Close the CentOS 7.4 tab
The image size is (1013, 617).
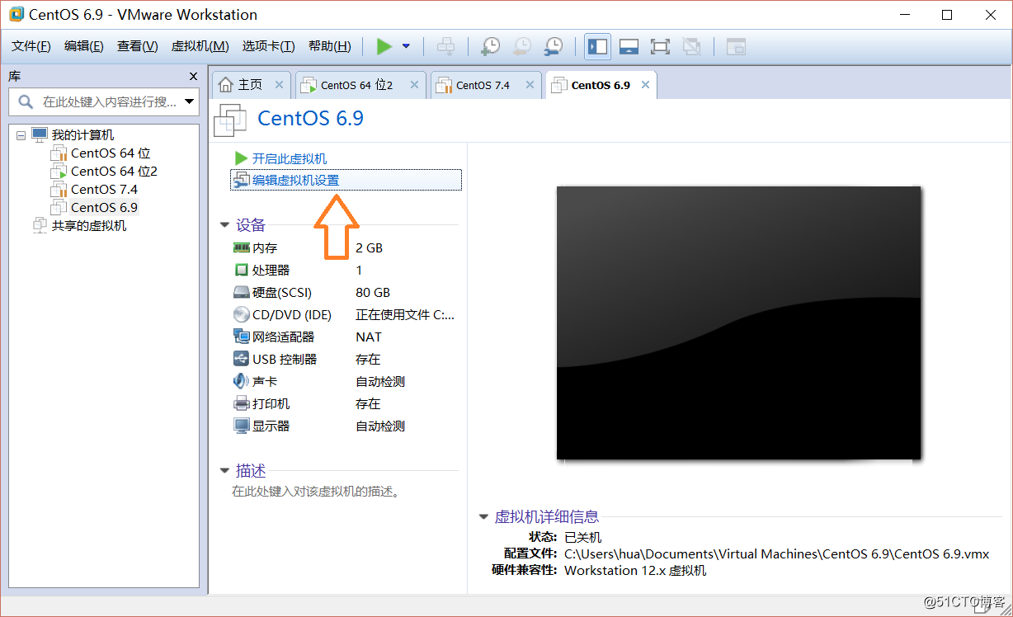[x=530, y=84]
